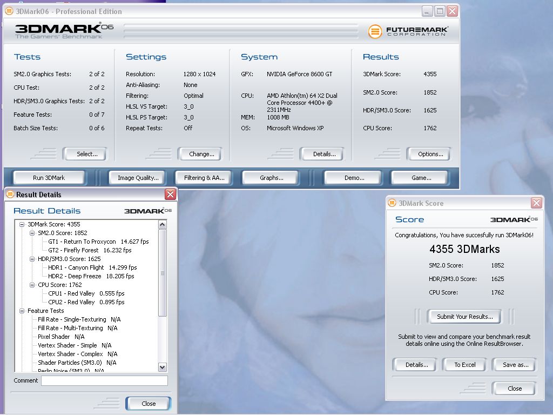Select Vertex Shader - Simple row
The width and height of the screenshot is (553, 415).
pyautogui.click(x=75, y=345)
